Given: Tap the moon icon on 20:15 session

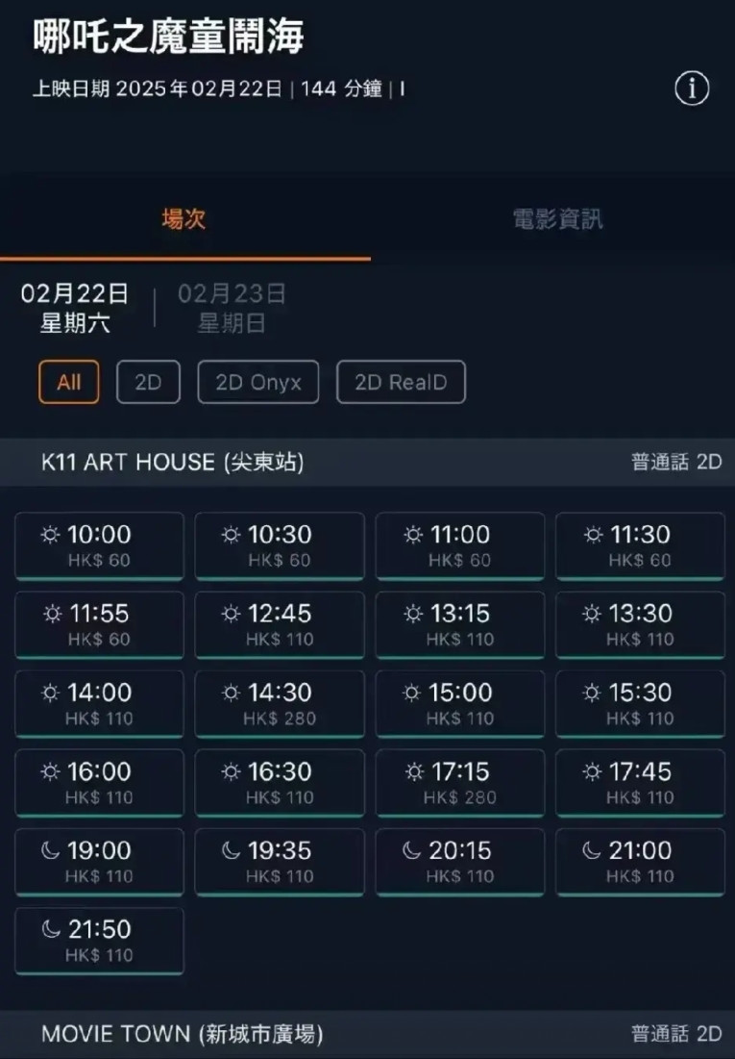Looking at the screenshot, I should pyautogui.click(x=412, y=850).
